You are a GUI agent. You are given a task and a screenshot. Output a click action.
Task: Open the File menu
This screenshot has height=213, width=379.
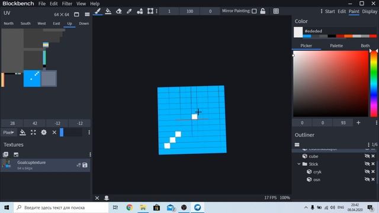coord(42,4)
